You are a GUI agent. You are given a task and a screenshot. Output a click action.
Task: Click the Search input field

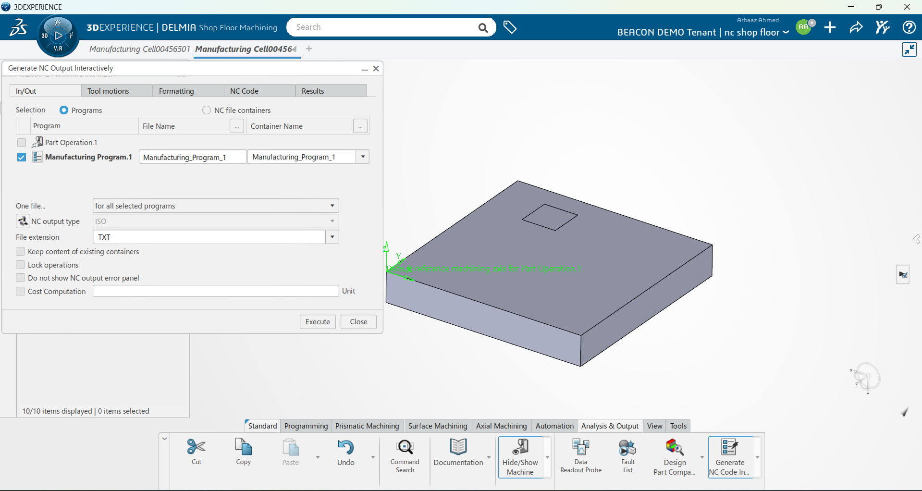(x=384, y=27)
